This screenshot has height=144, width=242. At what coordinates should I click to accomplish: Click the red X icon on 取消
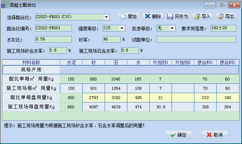click(x=209, y=135)
